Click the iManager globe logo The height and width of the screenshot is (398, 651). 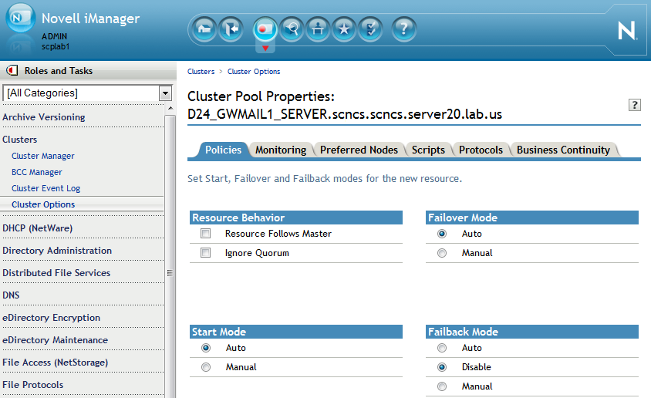coord(20,18)
